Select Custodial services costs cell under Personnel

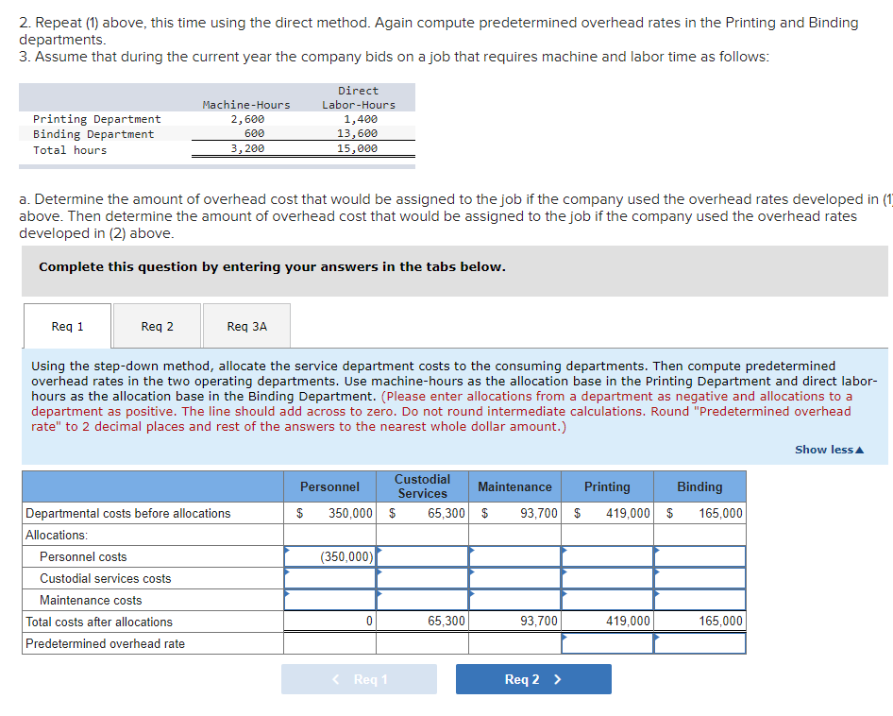[329, 578]
